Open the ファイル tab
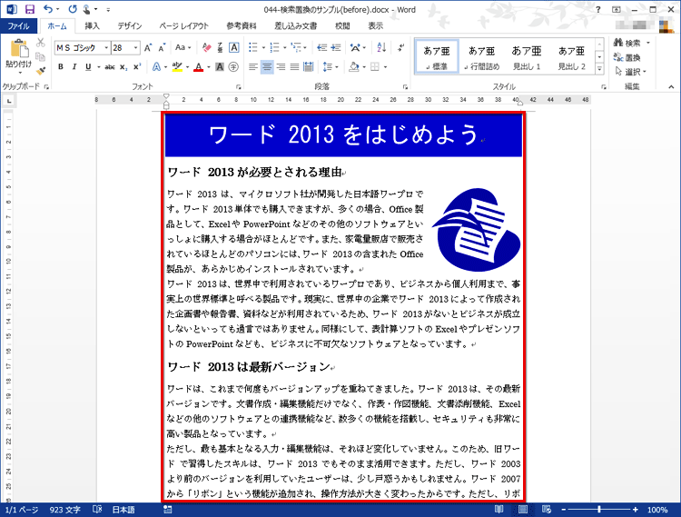681x517 pixels. click(x=19, y=26)
